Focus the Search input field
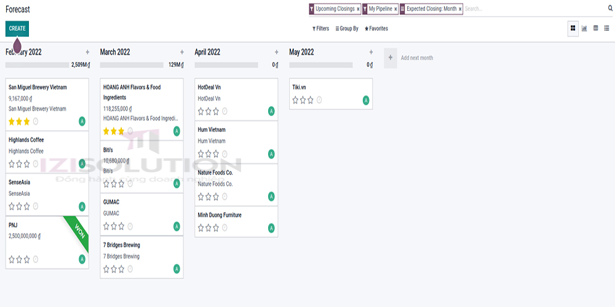The width and height of the screenshot is (615, 307). point(535,9)
